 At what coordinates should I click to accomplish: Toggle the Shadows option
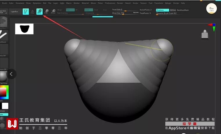click(x=162, y=10)
